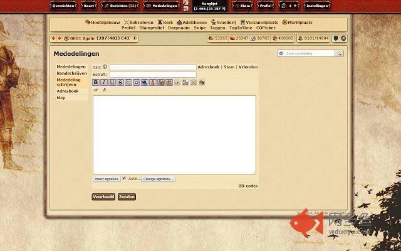Open the Smederij quick link

(x=224, y=23)
